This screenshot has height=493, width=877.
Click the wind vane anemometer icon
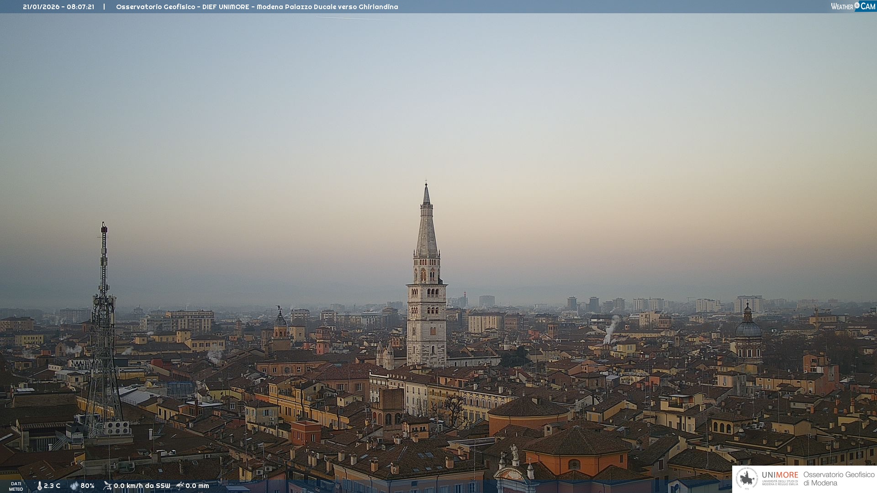point(107,486)
